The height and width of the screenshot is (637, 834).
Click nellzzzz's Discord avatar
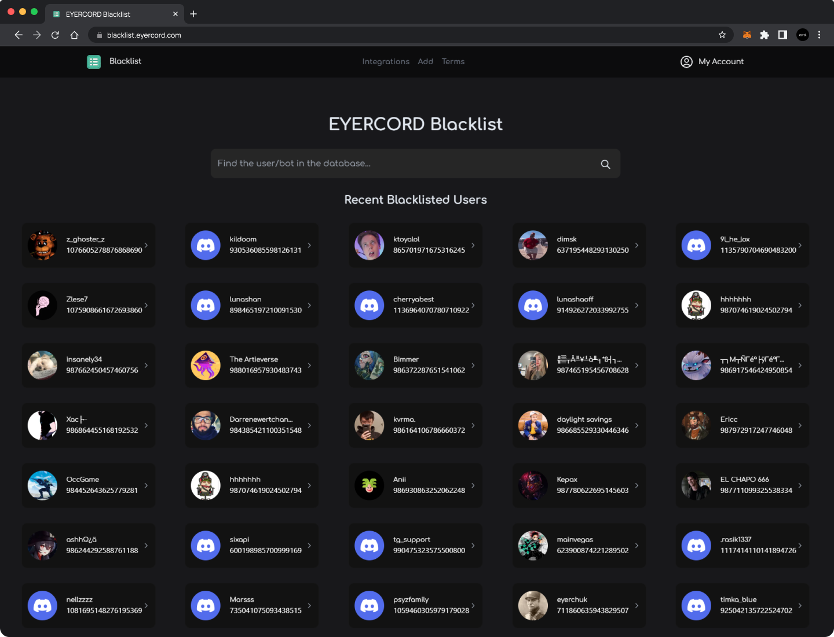[x=42, y=606]
